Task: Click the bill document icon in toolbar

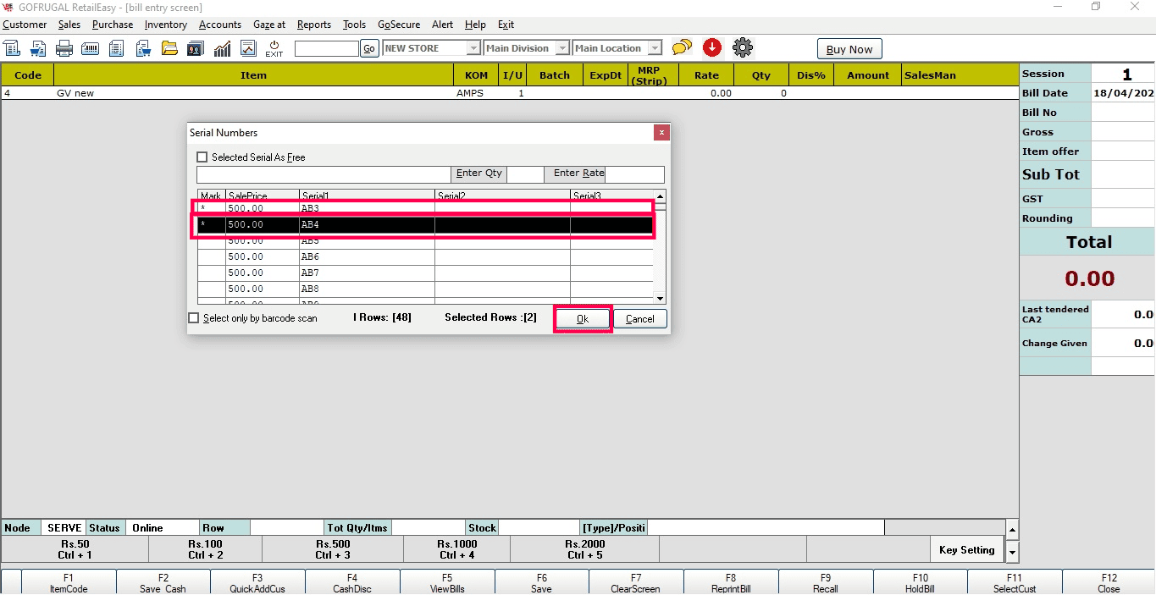Action: [12, 48]
